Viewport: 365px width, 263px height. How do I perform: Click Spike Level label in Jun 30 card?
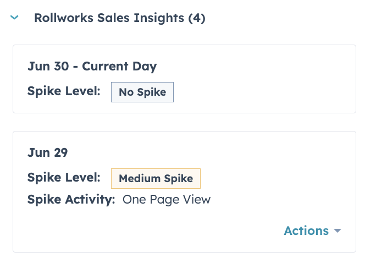(64, 91)
